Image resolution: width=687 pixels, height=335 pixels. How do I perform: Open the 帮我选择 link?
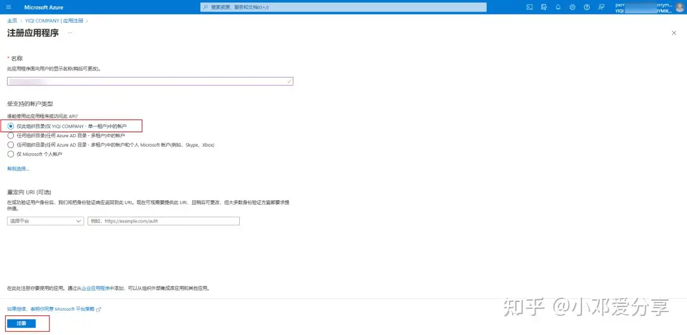pyautogui.click(x=18, y=168)
